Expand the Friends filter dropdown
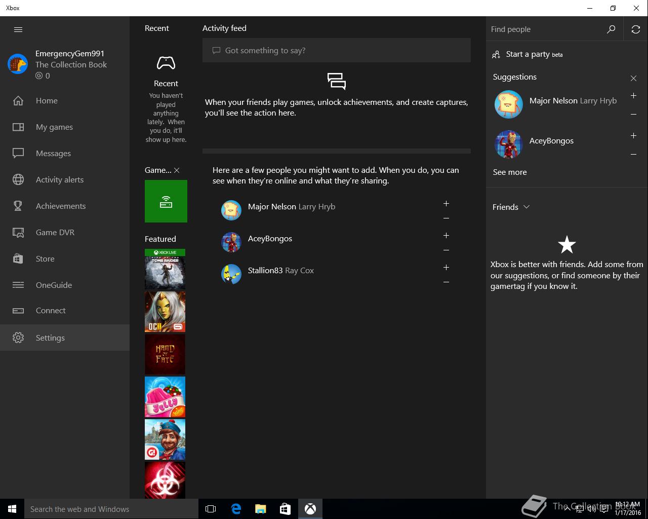648x519 pixels. coord(526,207)
